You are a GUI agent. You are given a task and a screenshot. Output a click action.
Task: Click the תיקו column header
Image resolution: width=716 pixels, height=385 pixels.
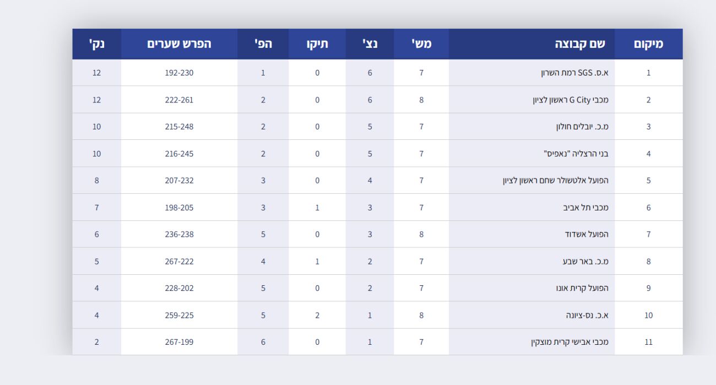317,44
